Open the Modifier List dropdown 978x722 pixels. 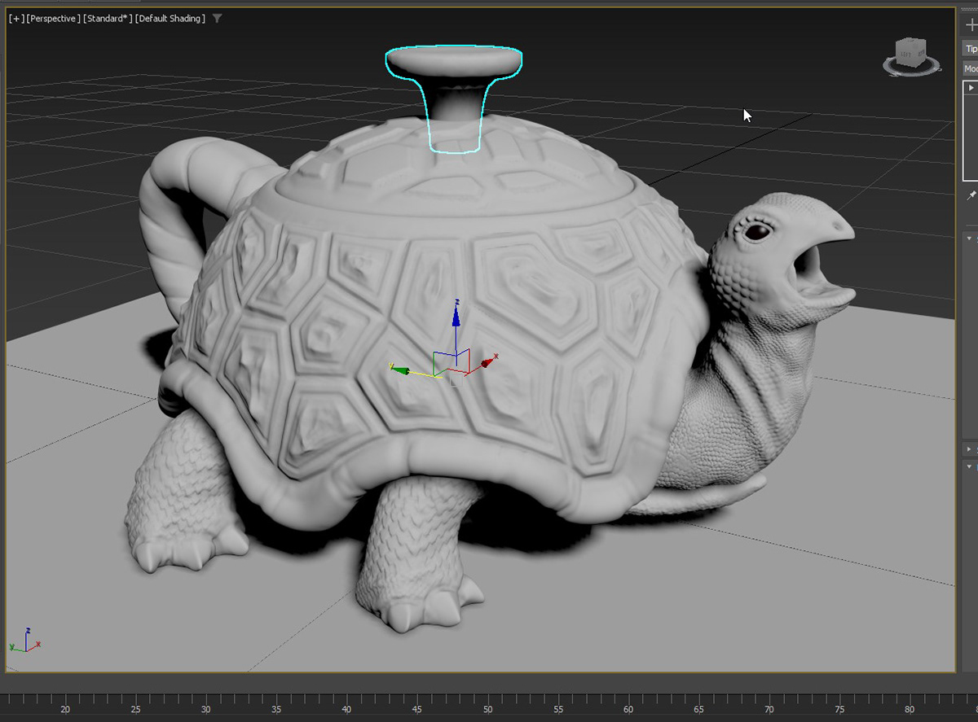(x=971, y=69)
